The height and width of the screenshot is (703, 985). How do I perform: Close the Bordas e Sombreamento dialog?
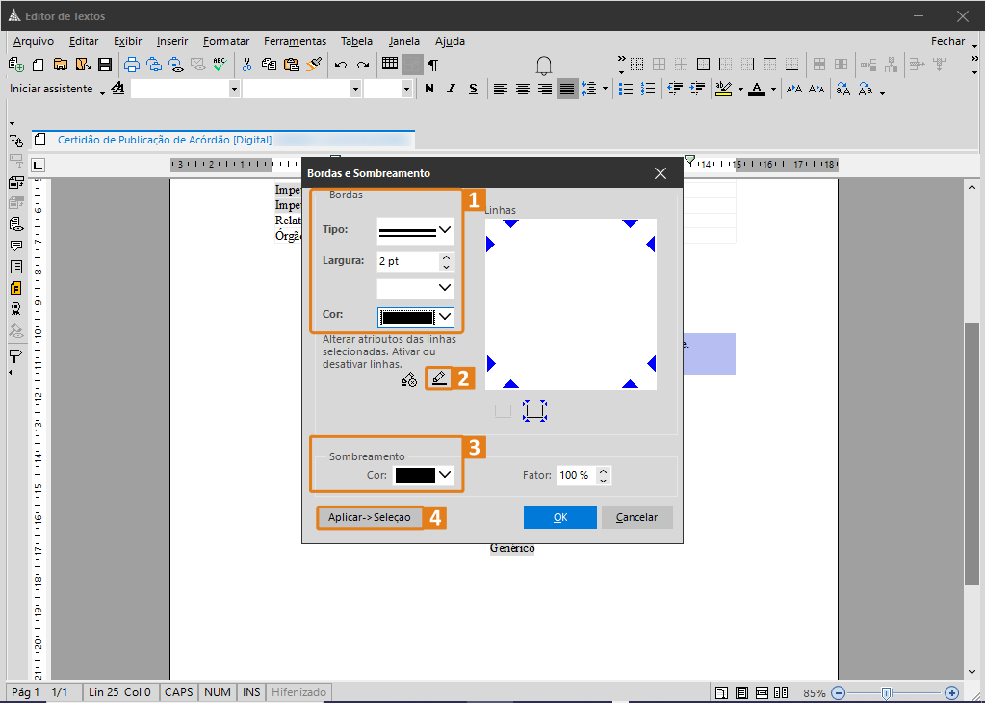pos(661,173)
